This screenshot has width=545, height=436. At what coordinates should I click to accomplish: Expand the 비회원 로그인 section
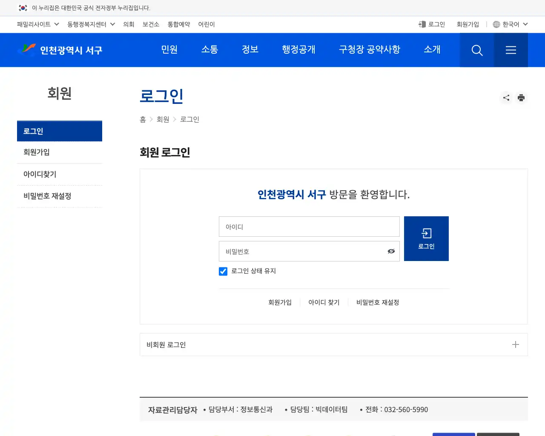pyautogui.click(x=516, y=344)
